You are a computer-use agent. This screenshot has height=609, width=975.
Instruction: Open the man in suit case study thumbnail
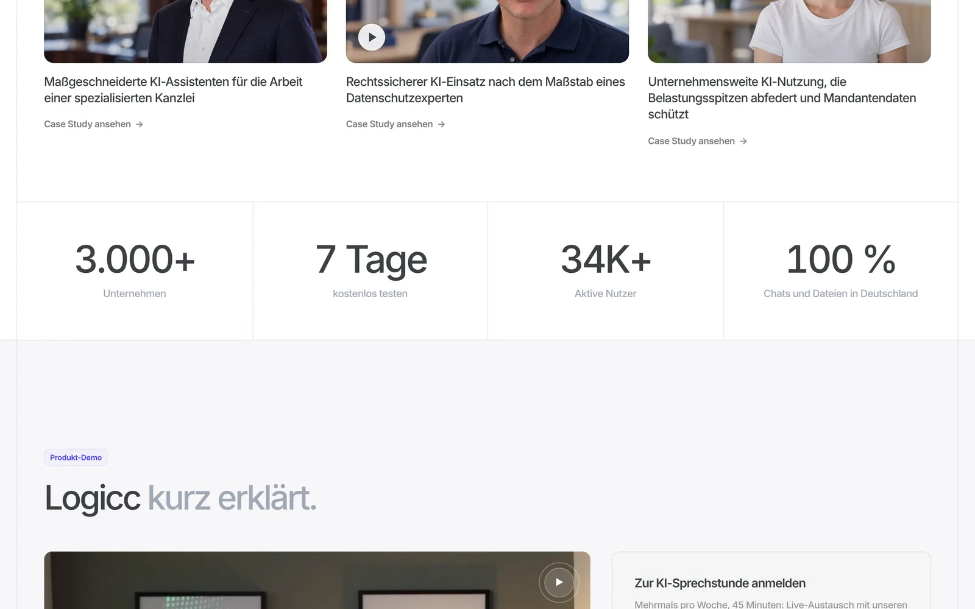point(185,31)
